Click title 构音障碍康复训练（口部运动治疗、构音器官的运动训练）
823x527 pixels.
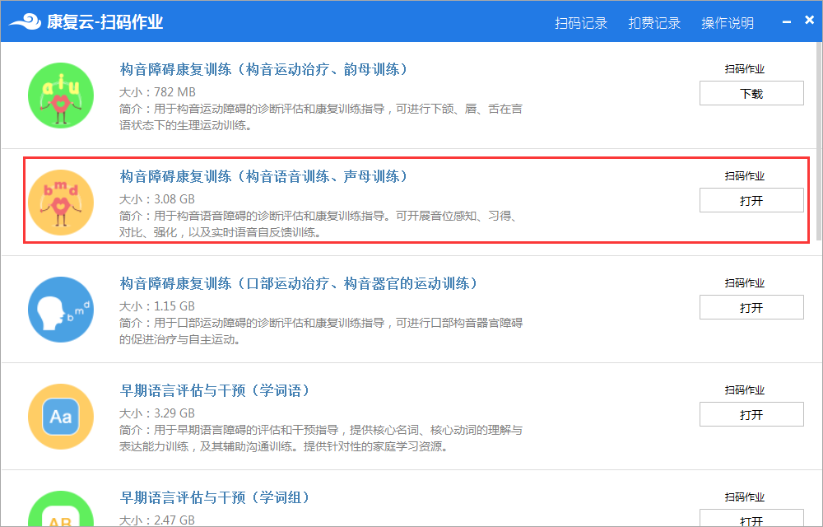click(298, 283)
